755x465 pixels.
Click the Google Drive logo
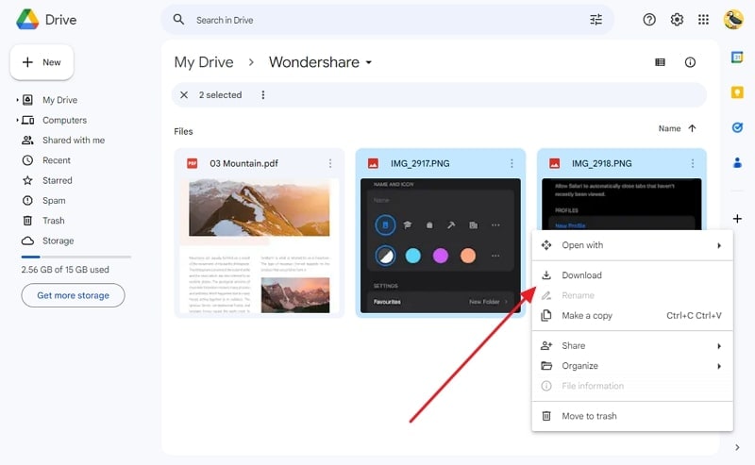click(27, 20)
